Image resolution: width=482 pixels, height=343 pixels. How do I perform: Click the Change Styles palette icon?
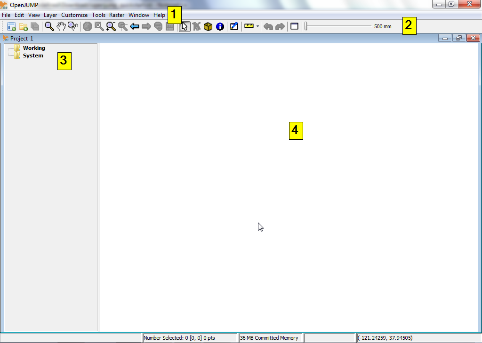click(x=158, y=26)
